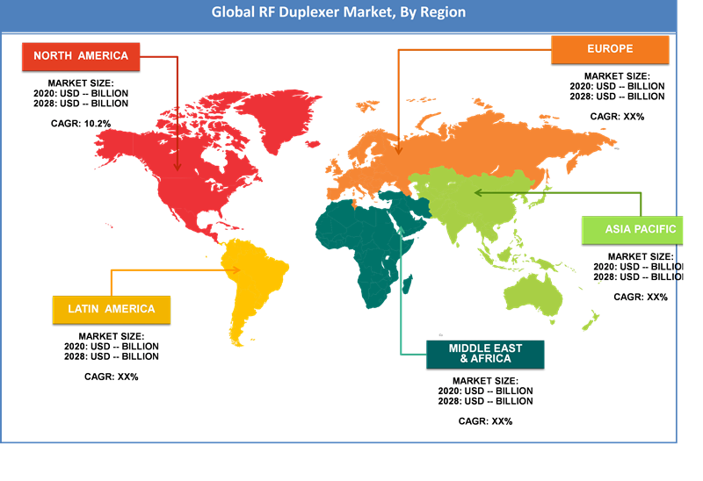703x481 pixels.
Task: Click 'MARKET SIZE:' heading under Latin America
Action: (112, 336)
